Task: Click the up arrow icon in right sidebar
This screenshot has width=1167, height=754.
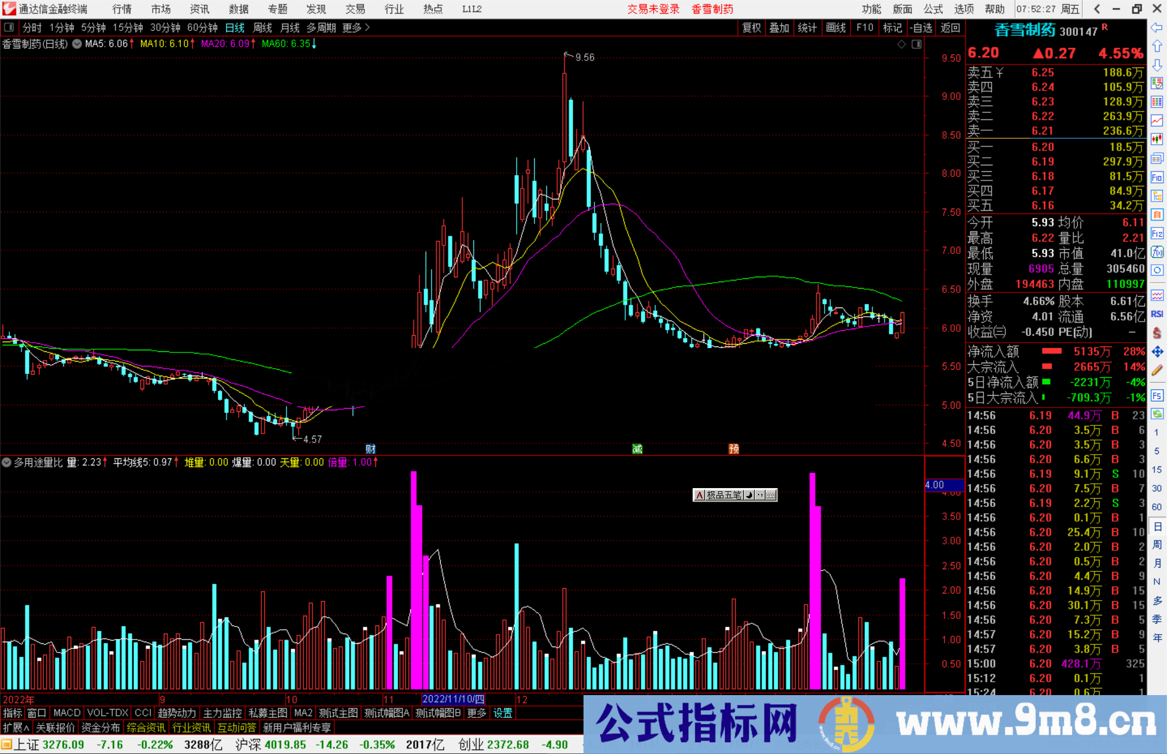Action: (1157, 46)
